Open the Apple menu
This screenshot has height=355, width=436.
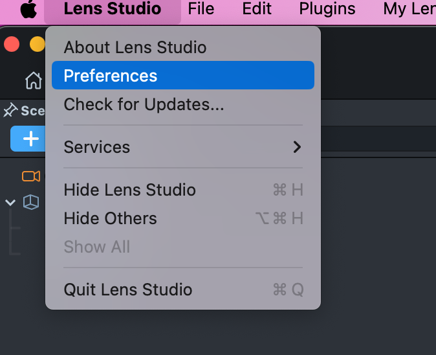[28, 10]
